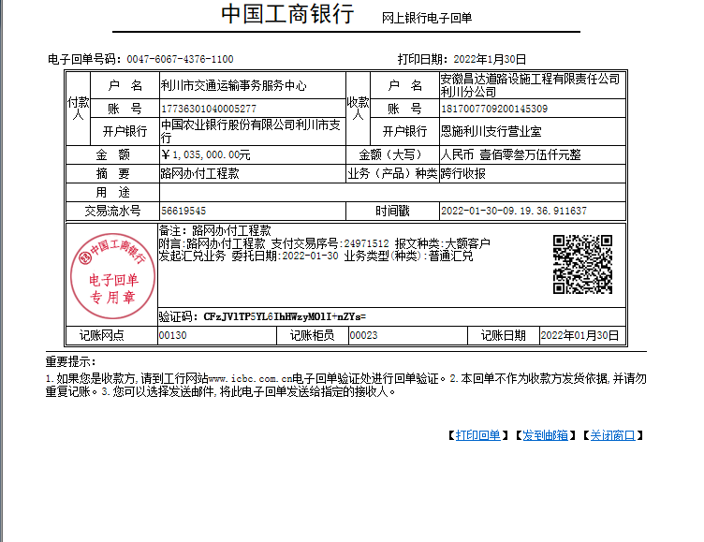
Task: Click the amount ¥1,035,000.00元 cell
Action: pos(206,154)
